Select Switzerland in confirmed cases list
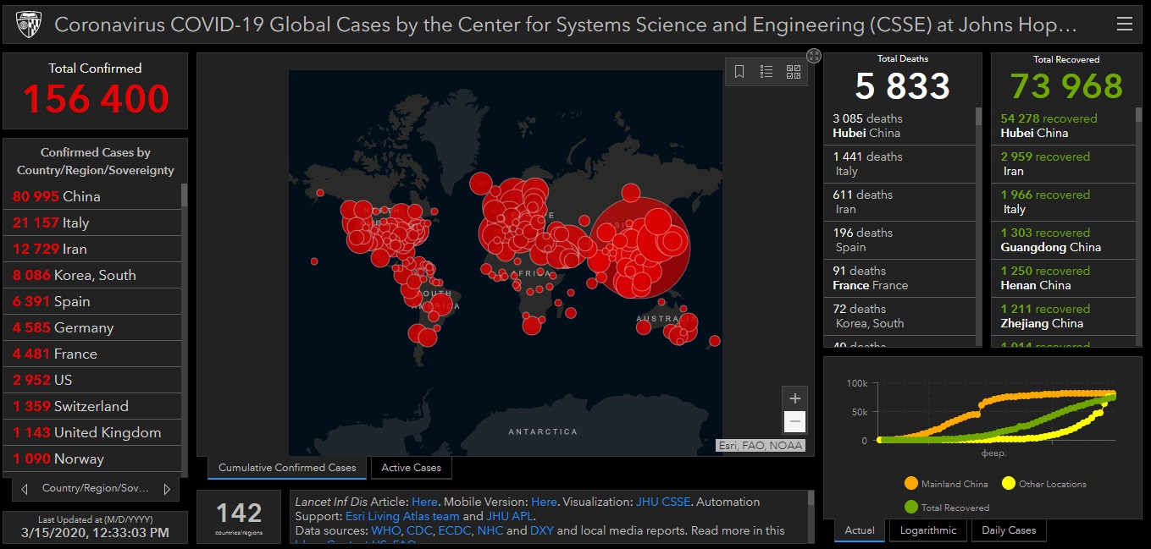The width and height of the screenshot is (1151, 549). coord(92,406)
